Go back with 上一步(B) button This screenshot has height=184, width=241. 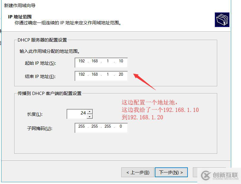(138, 172)
